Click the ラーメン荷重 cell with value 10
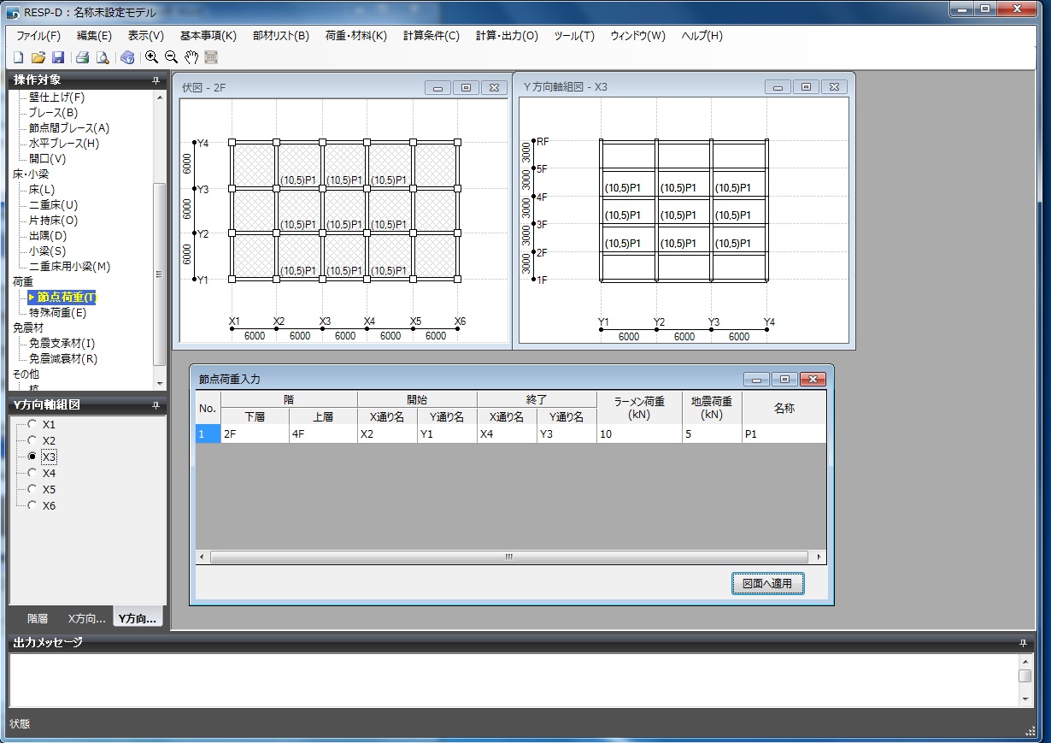The height and width of the screenshot is (743, 1051). pyautogui.click(x=639, y=434)
